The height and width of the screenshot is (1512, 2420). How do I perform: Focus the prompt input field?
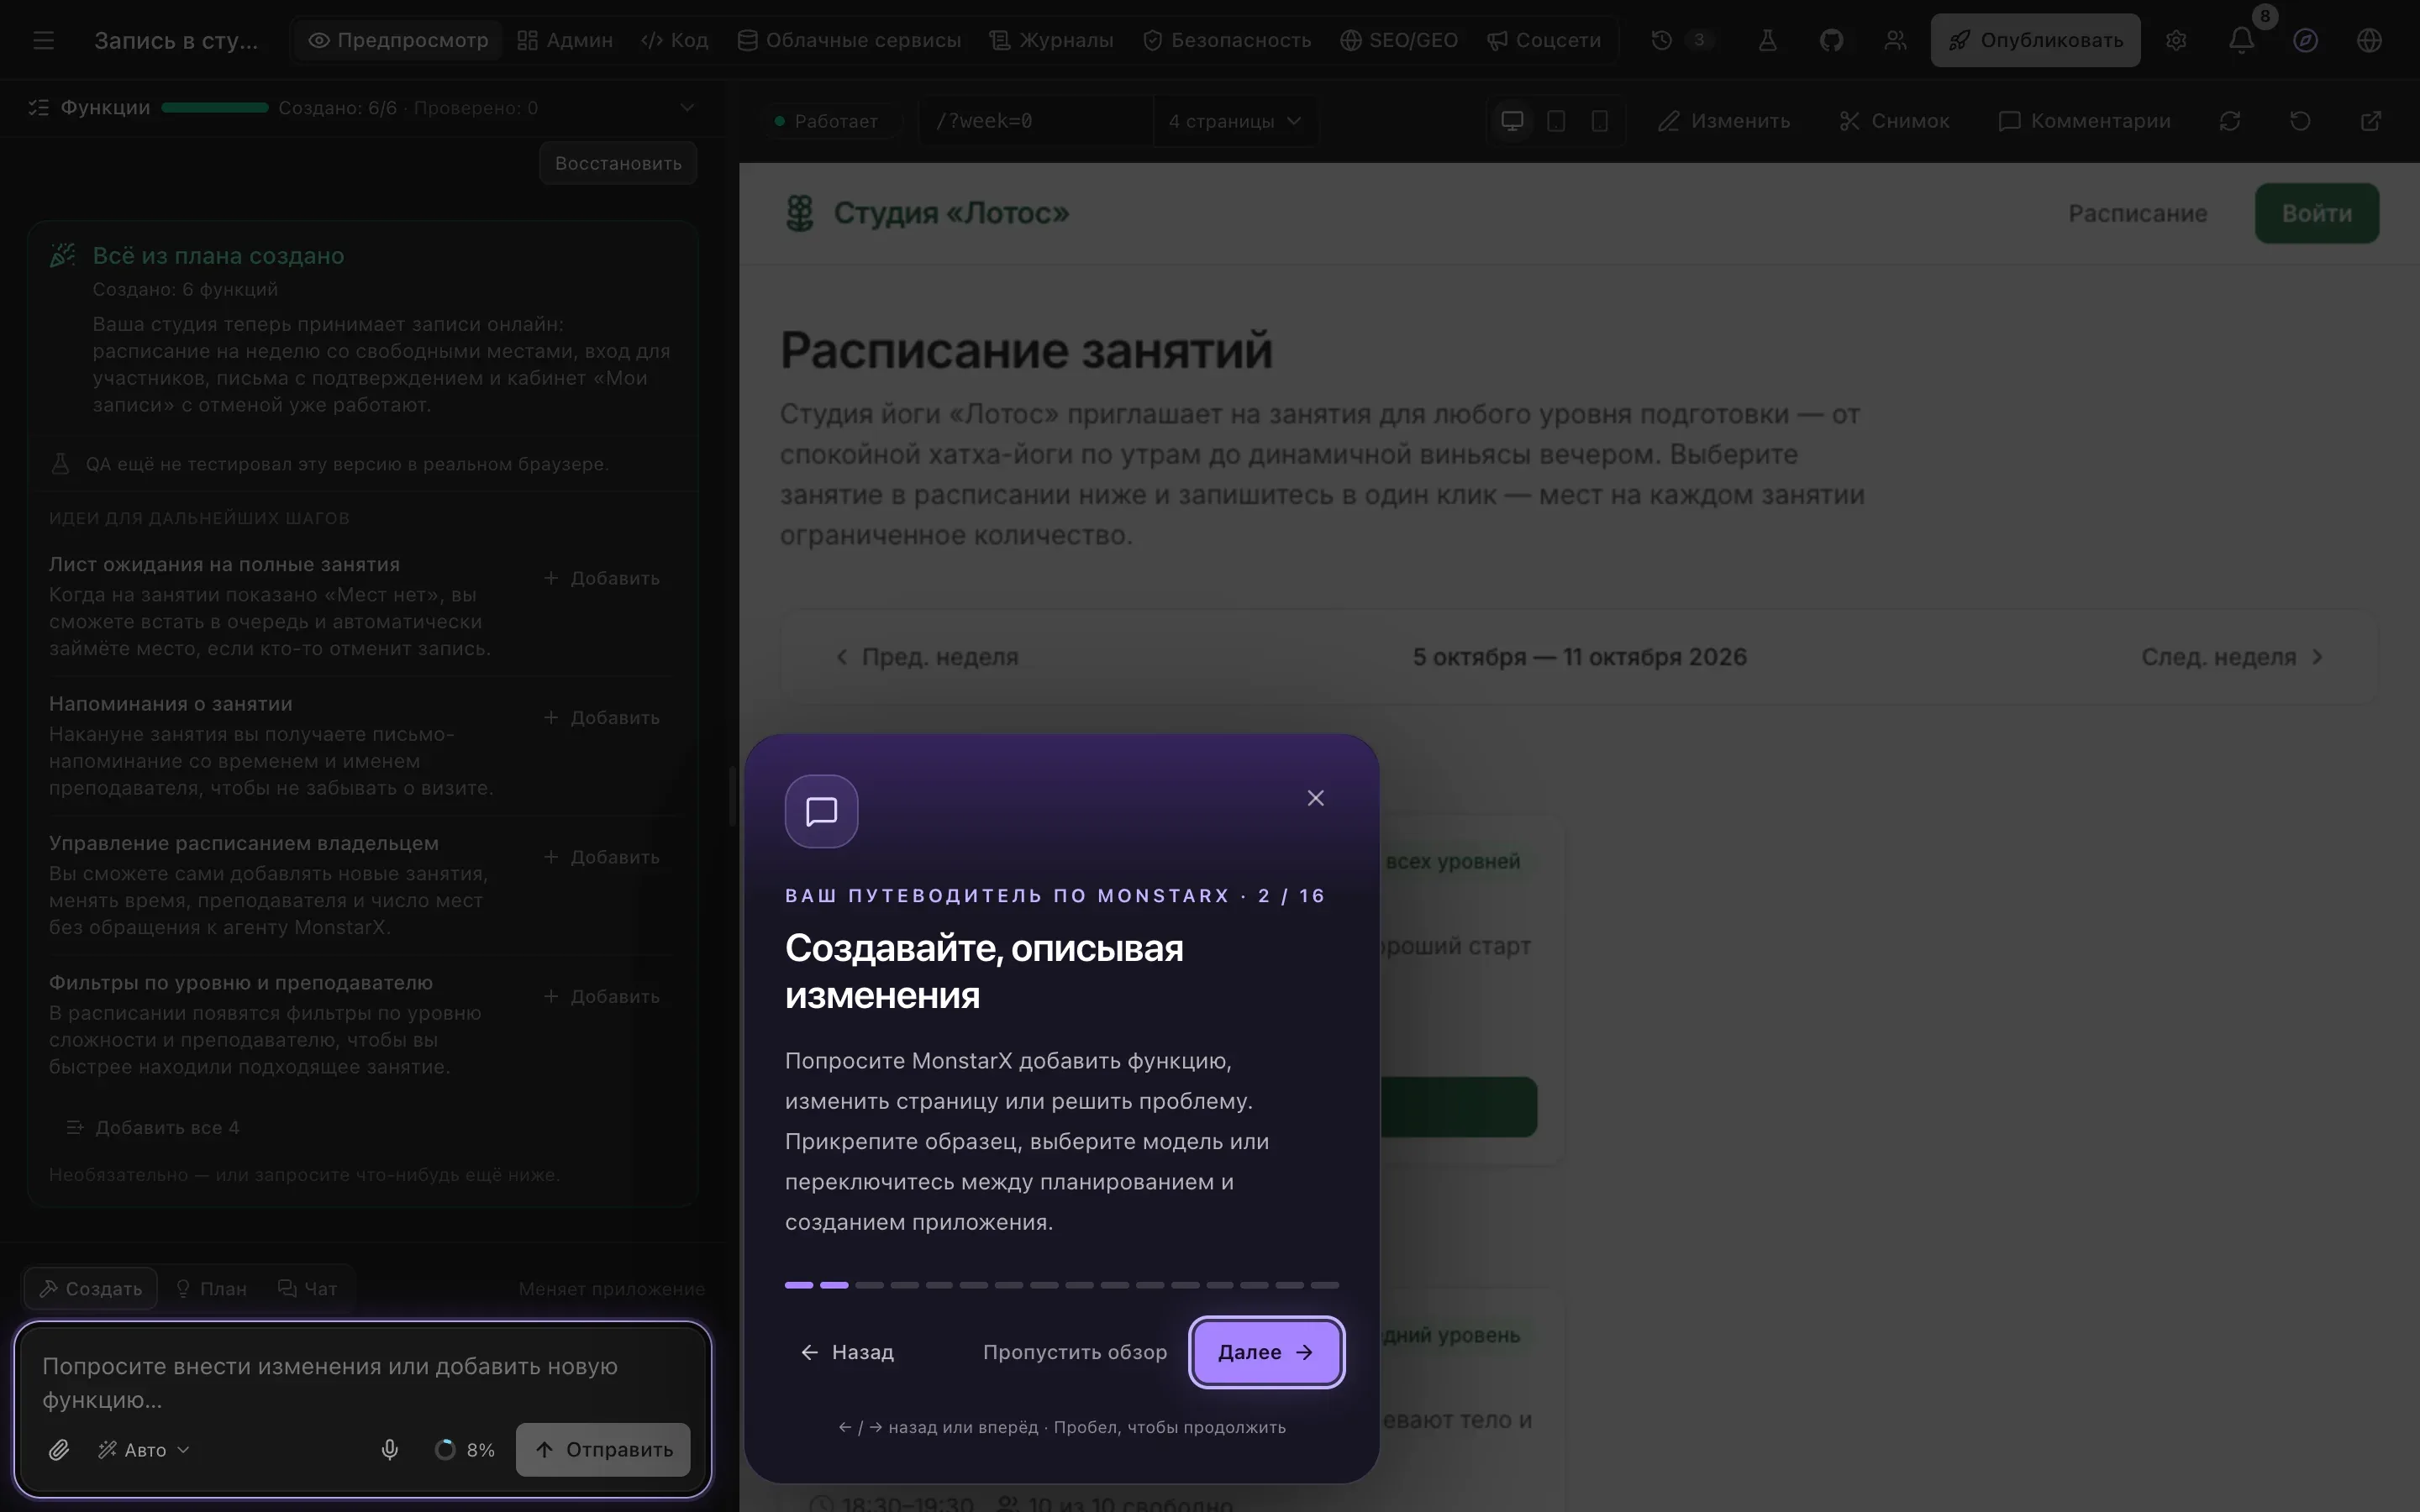coord(364,1383)
